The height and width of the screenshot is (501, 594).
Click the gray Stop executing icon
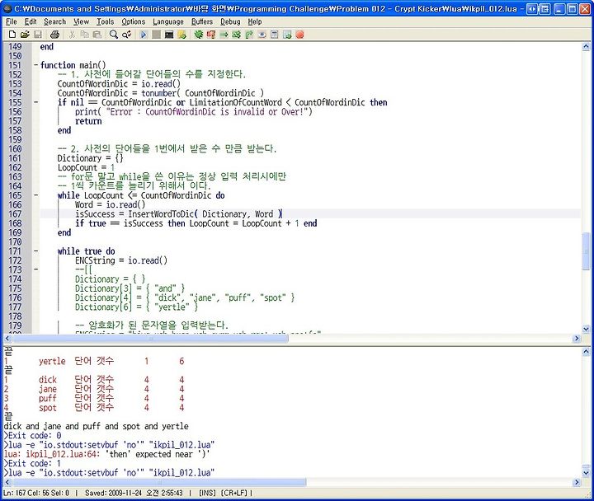click(x=156, y=35)
